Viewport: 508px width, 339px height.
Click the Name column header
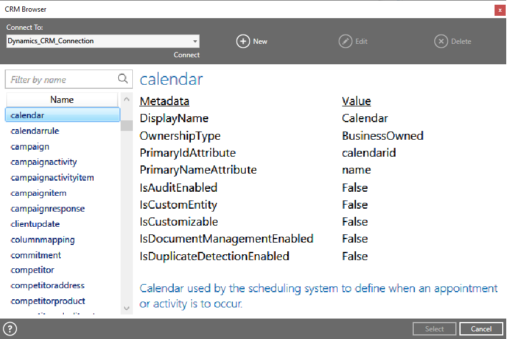coord(62,99)
